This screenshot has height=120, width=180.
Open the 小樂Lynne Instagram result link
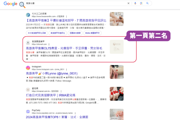coord(52,73)
